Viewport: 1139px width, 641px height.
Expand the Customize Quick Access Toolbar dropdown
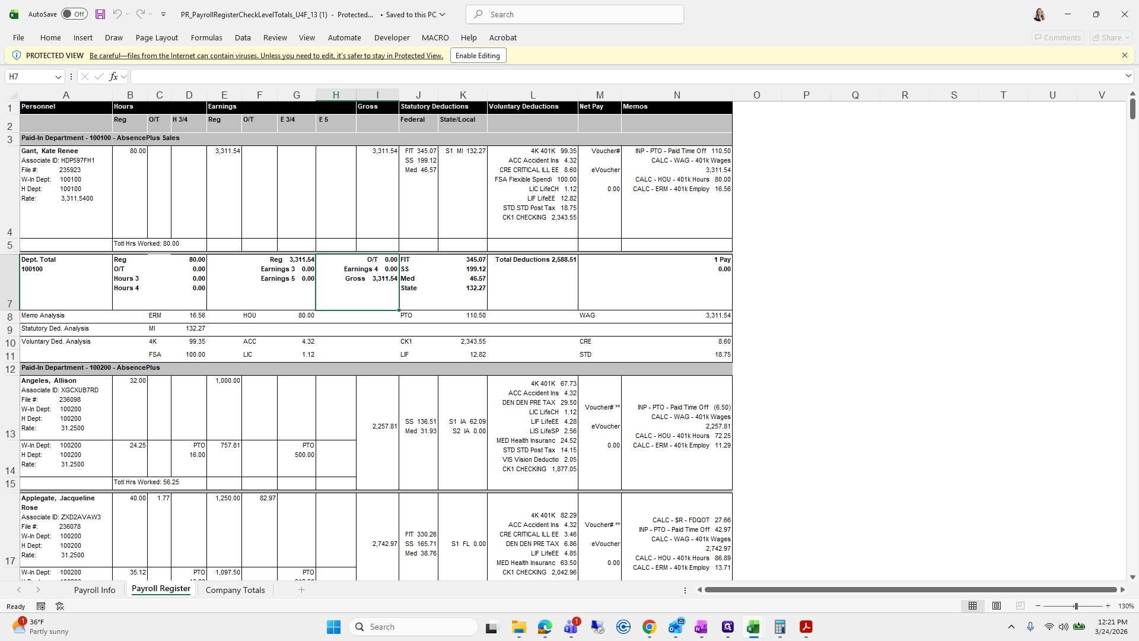coord(164,14)
